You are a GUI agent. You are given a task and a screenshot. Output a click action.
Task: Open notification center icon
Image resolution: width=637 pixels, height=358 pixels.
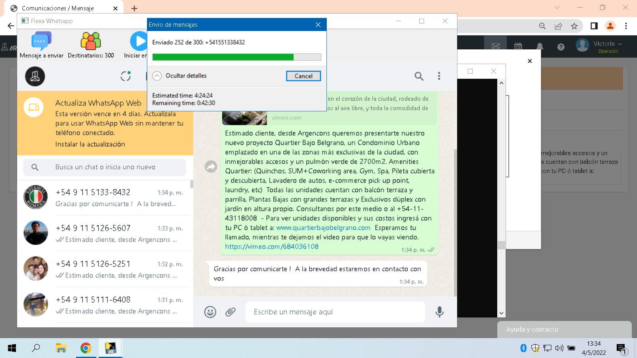click(621, 349)
